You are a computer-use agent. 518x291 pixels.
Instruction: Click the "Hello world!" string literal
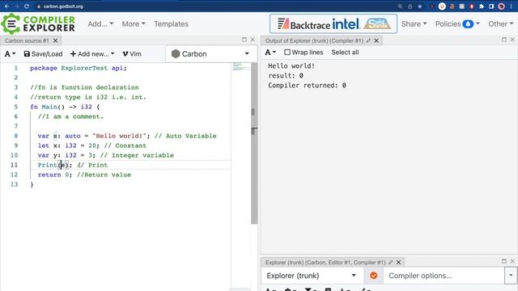pyautogui.click(x=119, y=136)
